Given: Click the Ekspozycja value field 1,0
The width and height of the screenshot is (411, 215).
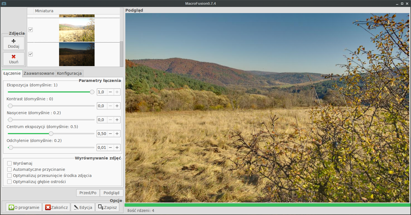Looking at the screenshot, I should point(102,92).
